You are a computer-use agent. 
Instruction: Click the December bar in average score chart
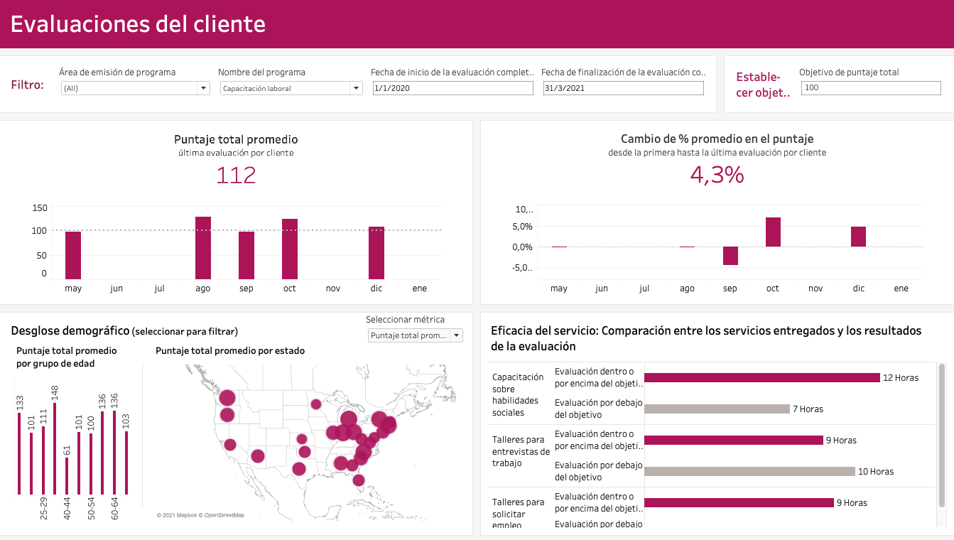coord(376,253)
